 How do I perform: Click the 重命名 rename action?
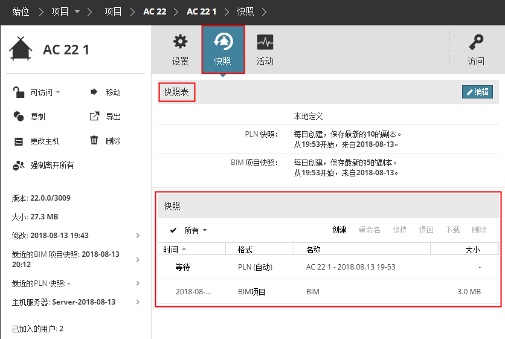[370, 230]
